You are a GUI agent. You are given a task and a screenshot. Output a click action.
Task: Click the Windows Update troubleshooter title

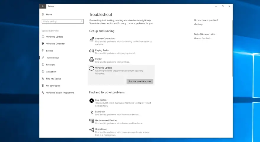103,68
